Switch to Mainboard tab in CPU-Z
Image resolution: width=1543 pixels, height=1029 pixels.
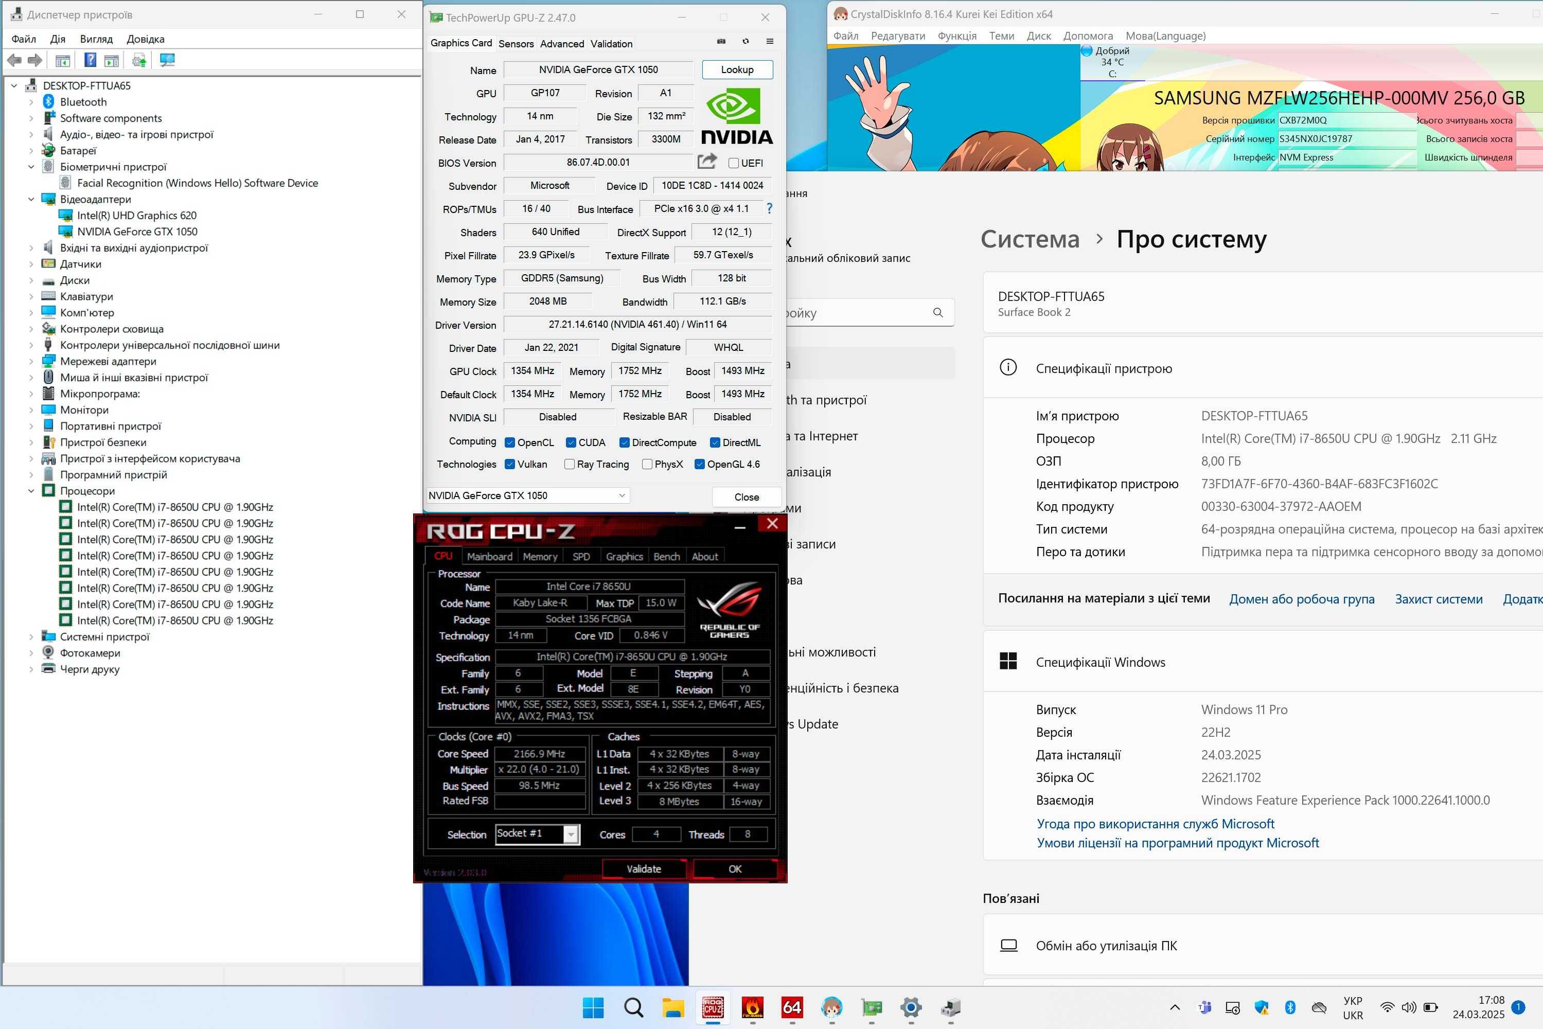490,557
